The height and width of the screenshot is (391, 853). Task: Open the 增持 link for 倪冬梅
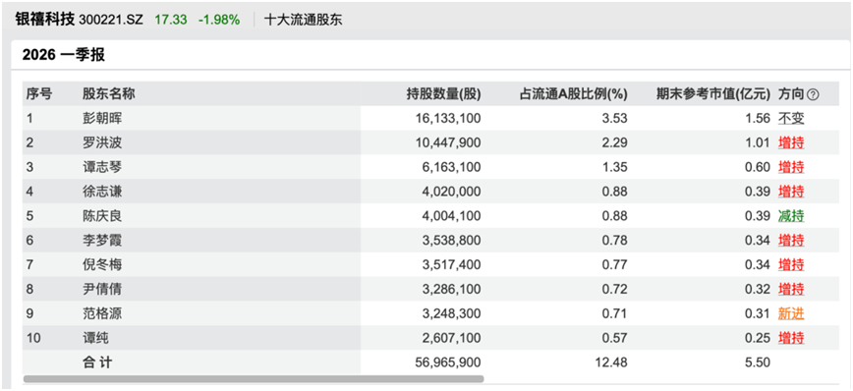[791, 265]
